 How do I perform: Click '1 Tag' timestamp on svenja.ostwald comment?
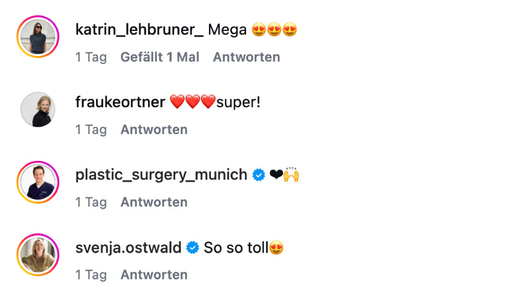click(x=91, y=275)
